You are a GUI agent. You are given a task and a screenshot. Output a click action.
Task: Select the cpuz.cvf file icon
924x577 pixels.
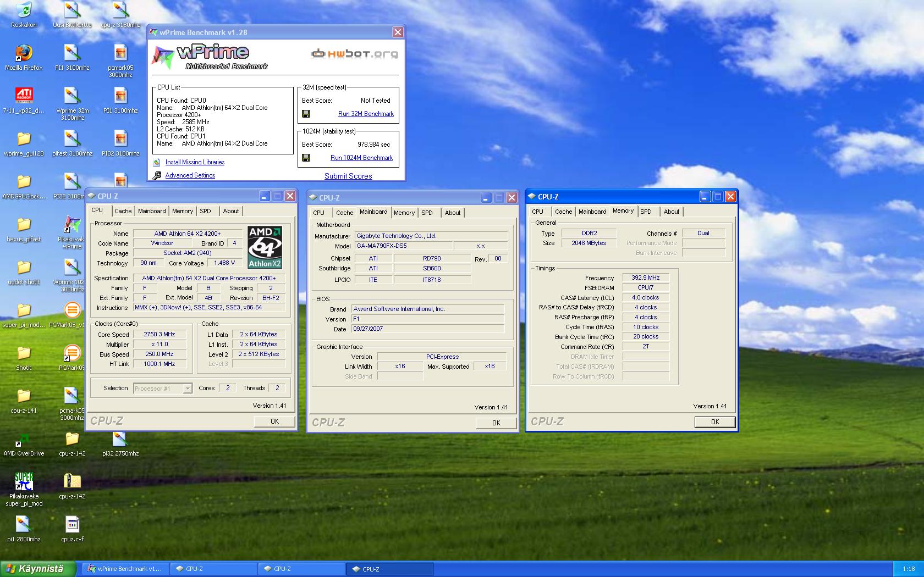tap(72, 528)
